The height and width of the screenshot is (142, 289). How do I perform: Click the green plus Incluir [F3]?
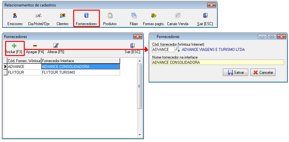coord(14,45)
